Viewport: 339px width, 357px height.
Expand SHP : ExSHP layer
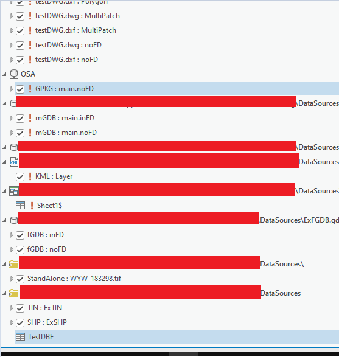12,322
